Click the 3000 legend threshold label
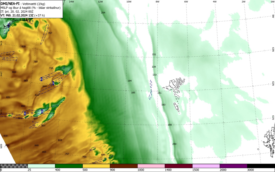 (250, 170)
